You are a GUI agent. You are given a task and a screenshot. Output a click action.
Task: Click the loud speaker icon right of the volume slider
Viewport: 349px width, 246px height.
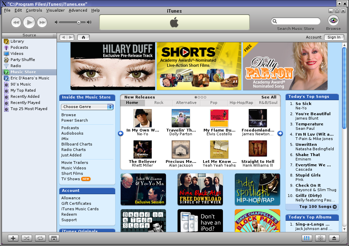pos(89,22)
